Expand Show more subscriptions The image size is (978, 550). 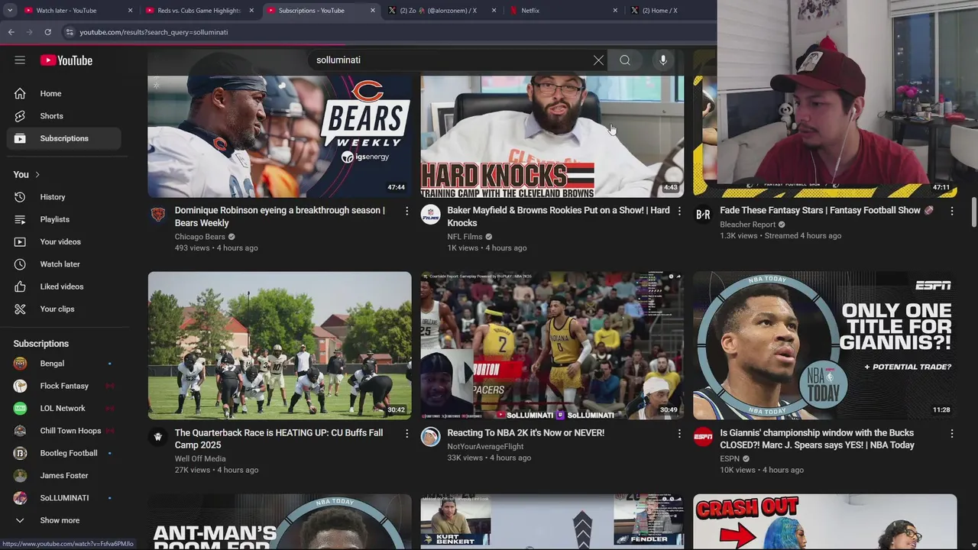point(64,520)
